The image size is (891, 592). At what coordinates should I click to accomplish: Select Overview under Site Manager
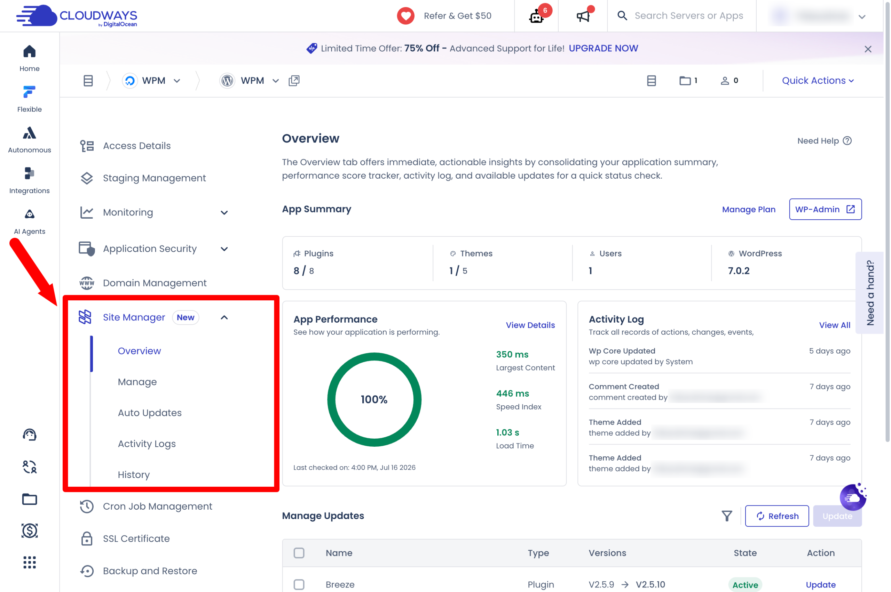pos(140,351)
